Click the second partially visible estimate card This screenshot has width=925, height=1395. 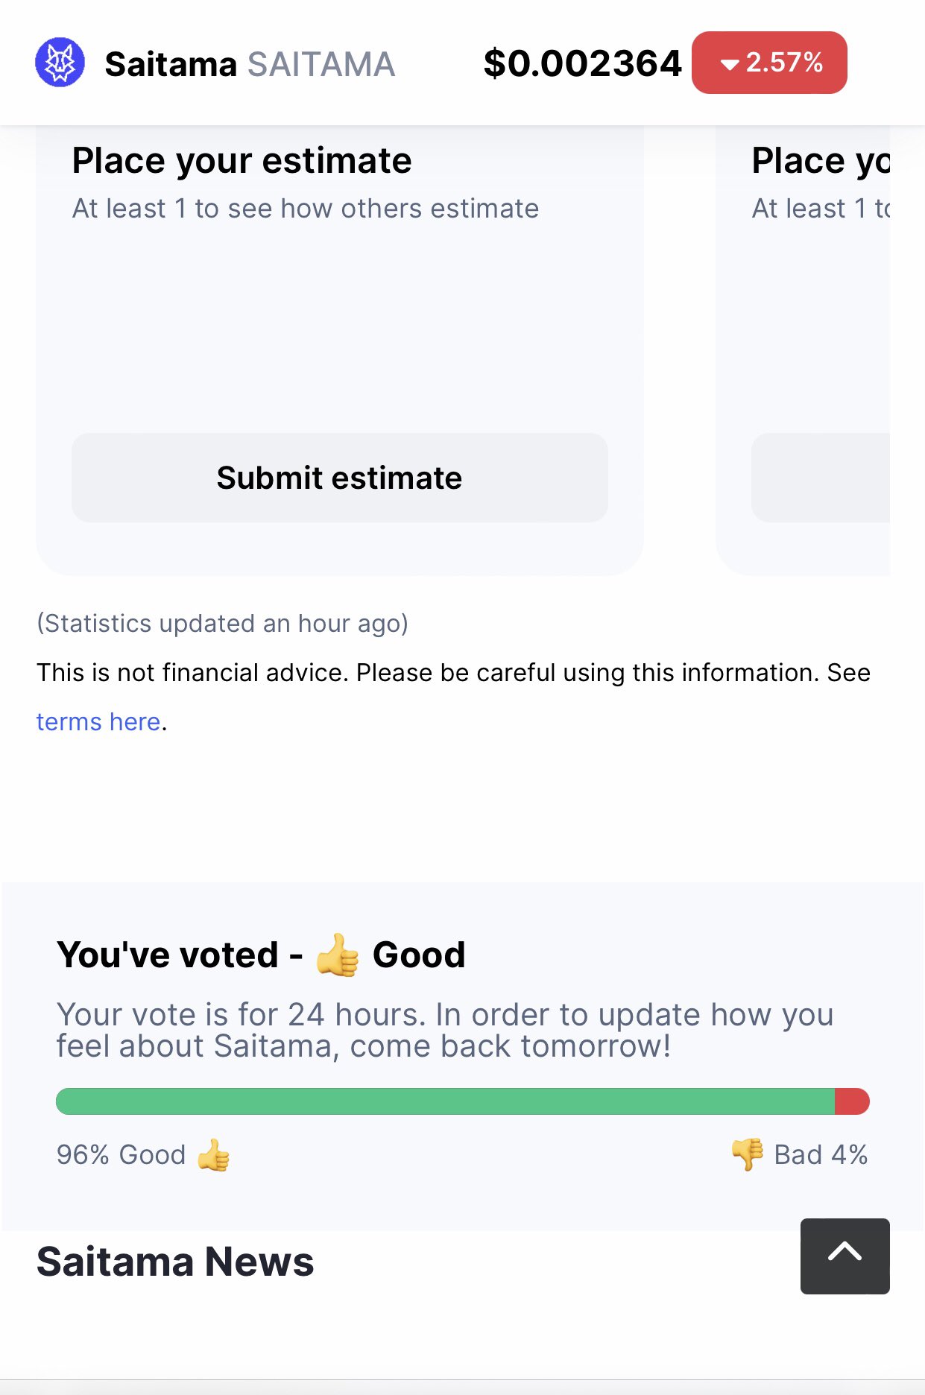click(x=803, y=350)
